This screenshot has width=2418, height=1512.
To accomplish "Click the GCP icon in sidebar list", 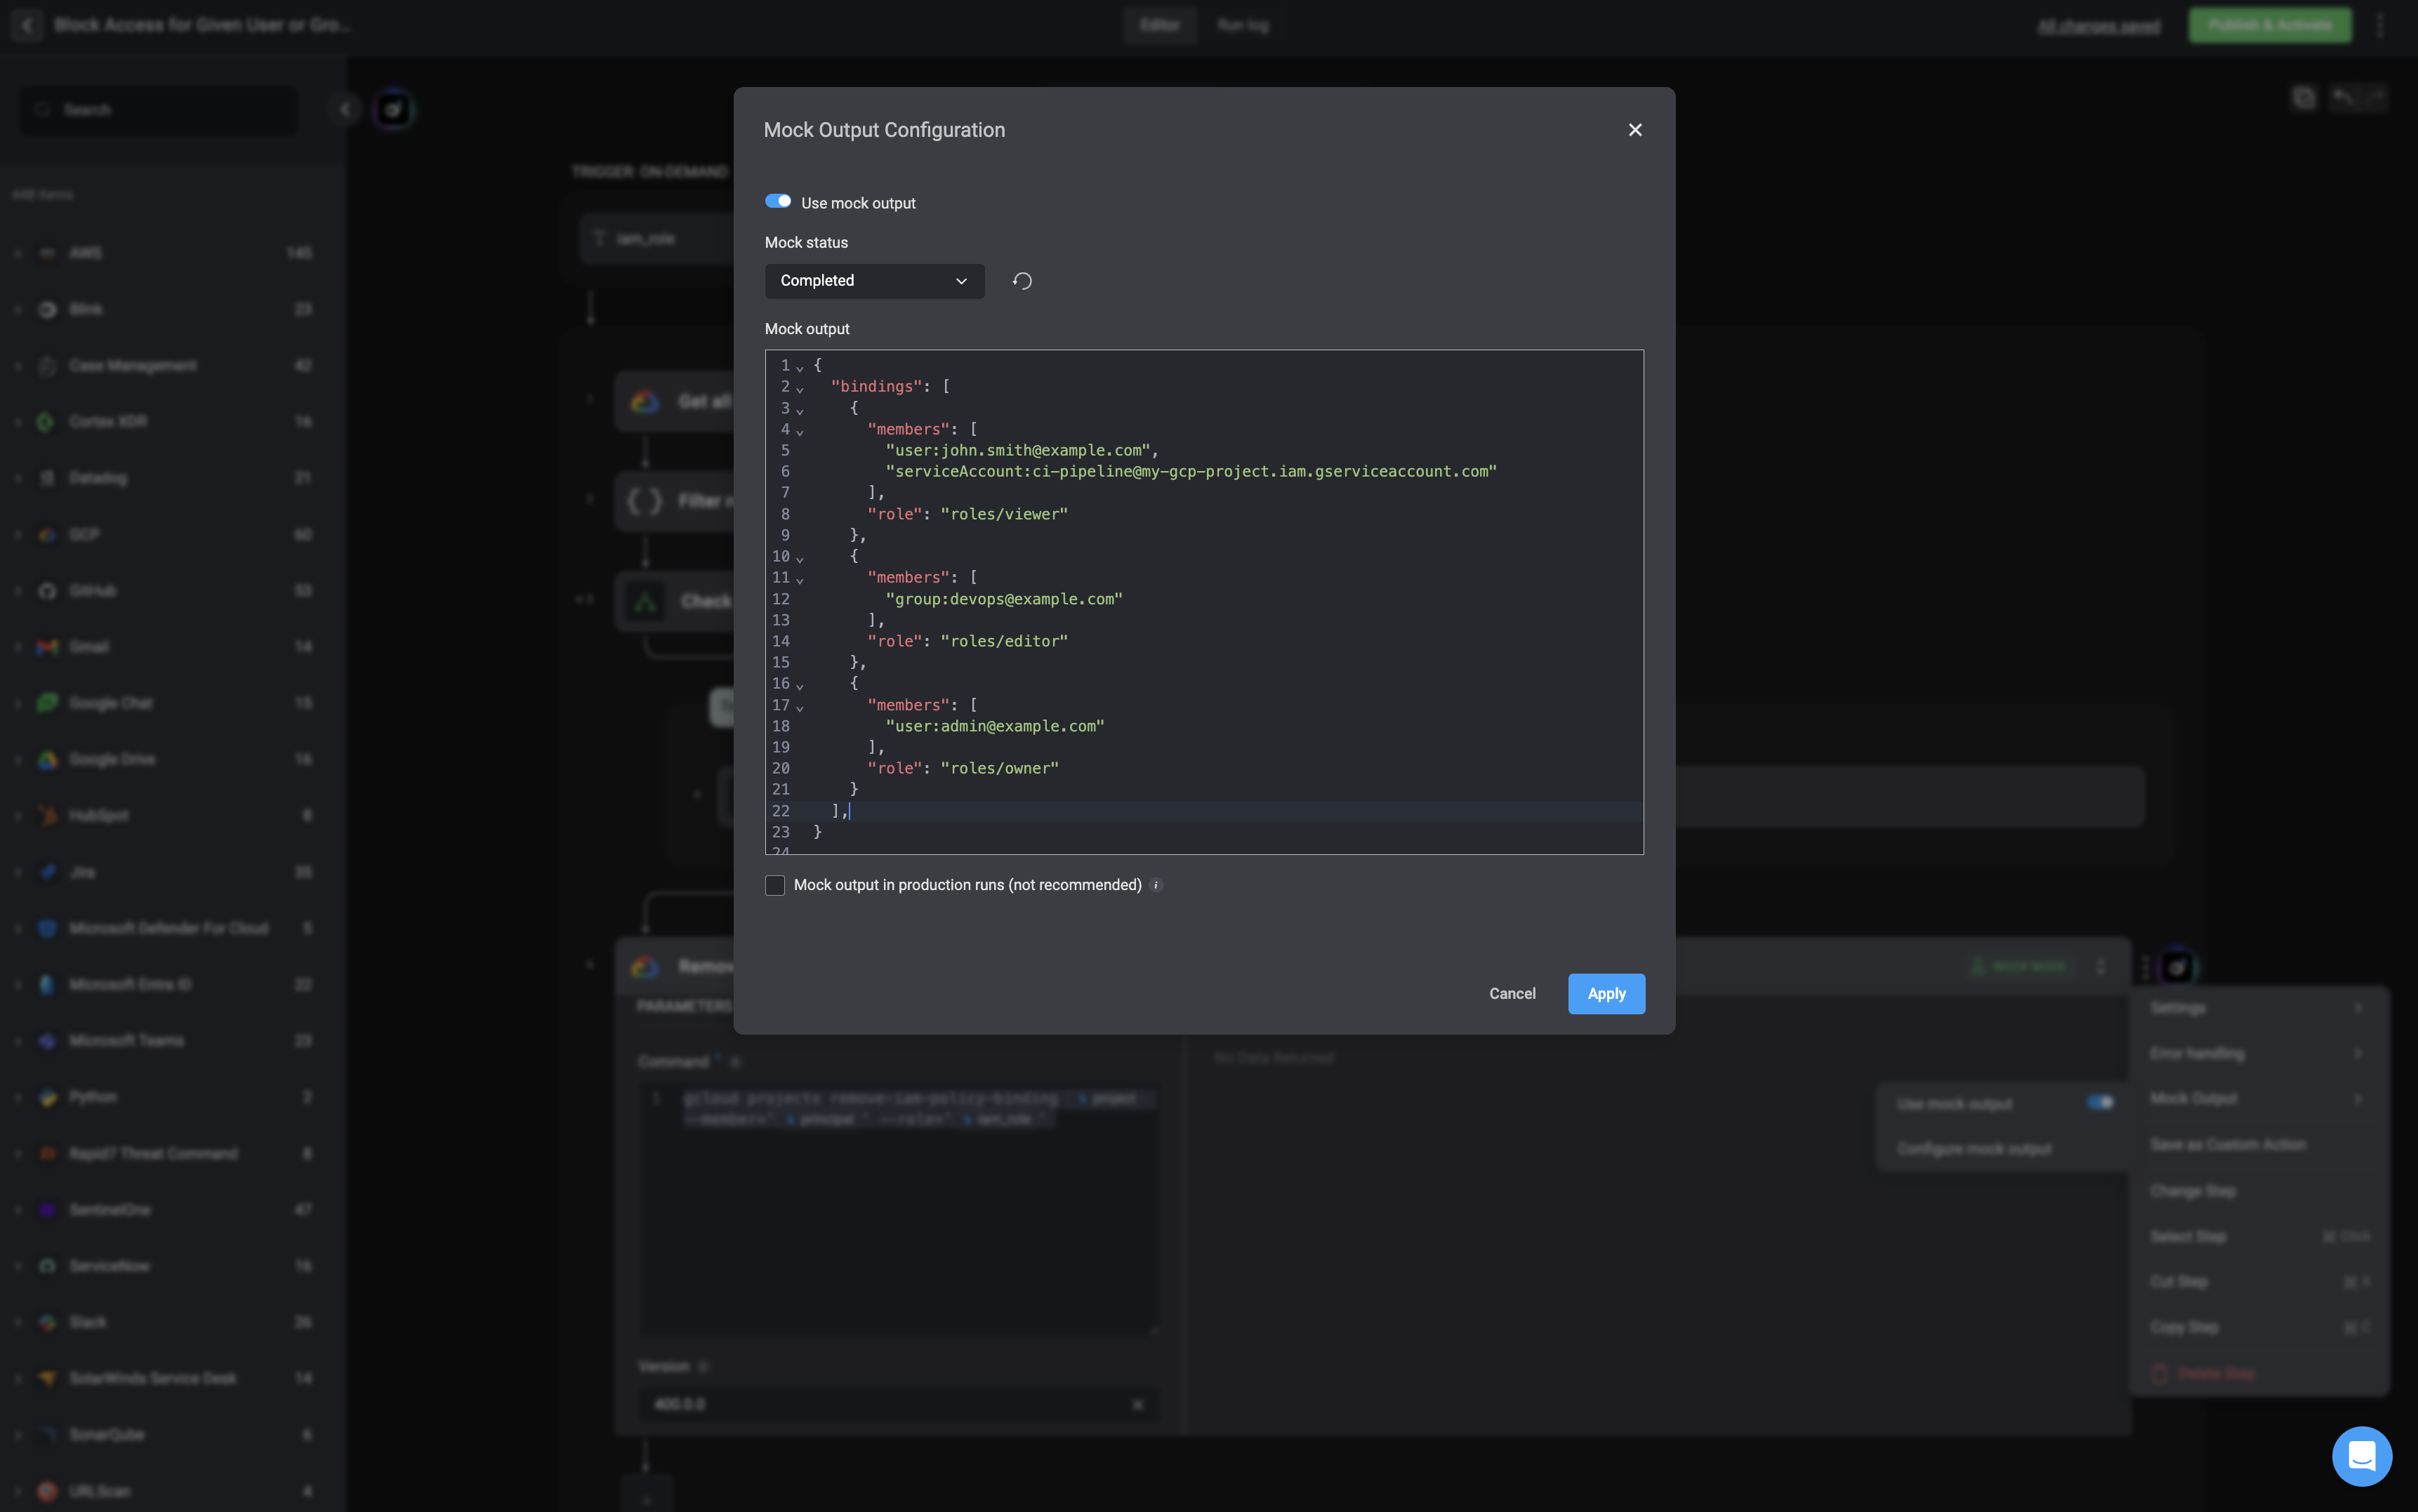I will 47,534.
